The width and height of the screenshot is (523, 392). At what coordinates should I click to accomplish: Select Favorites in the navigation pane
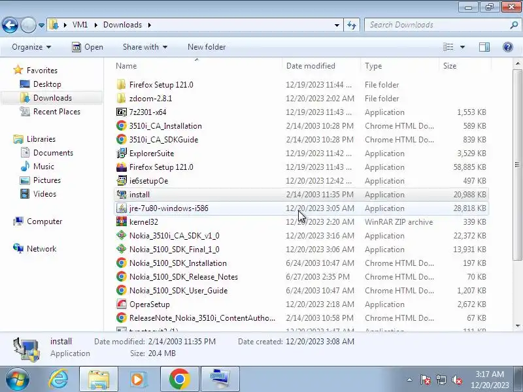pyautogui.click(x=42, y=71)
